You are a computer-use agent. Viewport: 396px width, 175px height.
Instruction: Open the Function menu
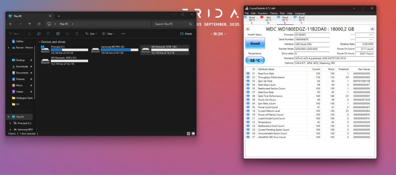263,13
